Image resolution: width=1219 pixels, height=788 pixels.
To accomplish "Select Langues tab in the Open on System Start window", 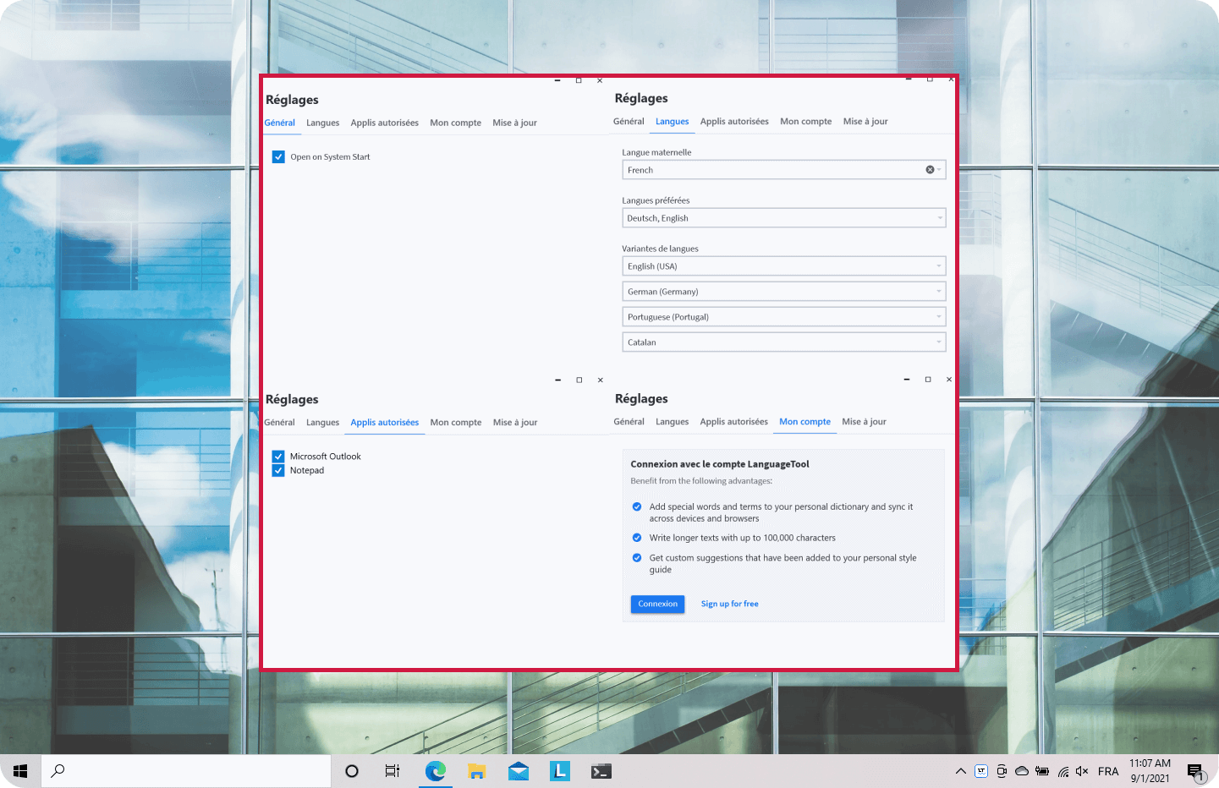I will [322, 123].
